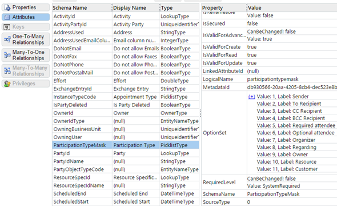Viewport: 337px width, 206px height.
Task: Click the IsValidForRead property
Action: click(x=220, y=55)
